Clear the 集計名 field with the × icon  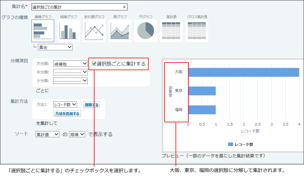tap(124, 7)
